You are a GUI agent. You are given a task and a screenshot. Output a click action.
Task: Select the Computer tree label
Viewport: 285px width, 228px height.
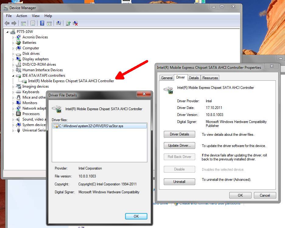point(31,48)
